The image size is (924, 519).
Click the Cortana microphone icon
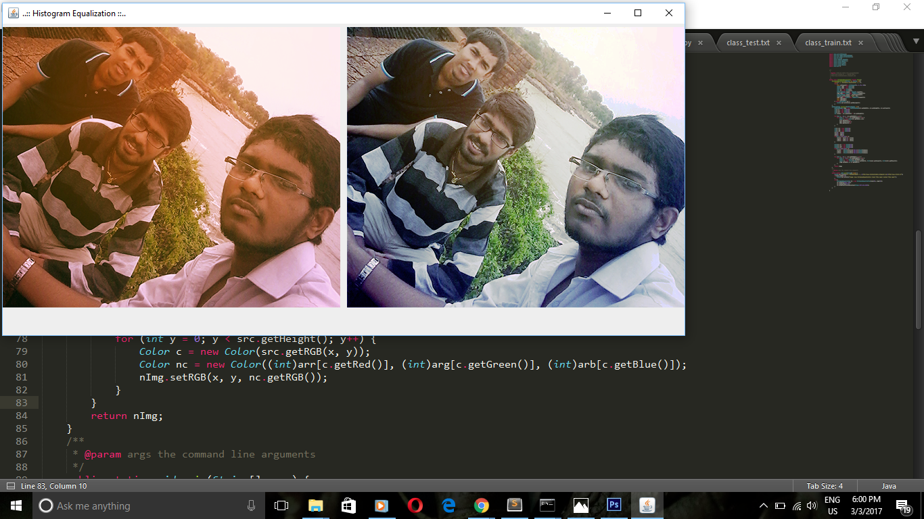tap(251, 505)
